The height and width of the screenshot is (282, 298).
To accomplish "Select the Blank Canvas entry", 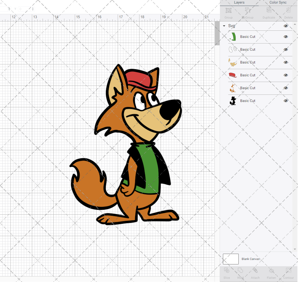I will pos(251,259).
